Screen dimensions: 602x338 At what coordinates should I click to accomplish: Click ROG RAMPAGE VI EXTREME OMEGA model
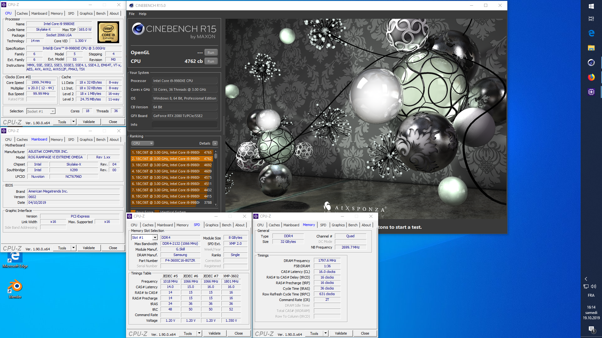coord(56,157)
